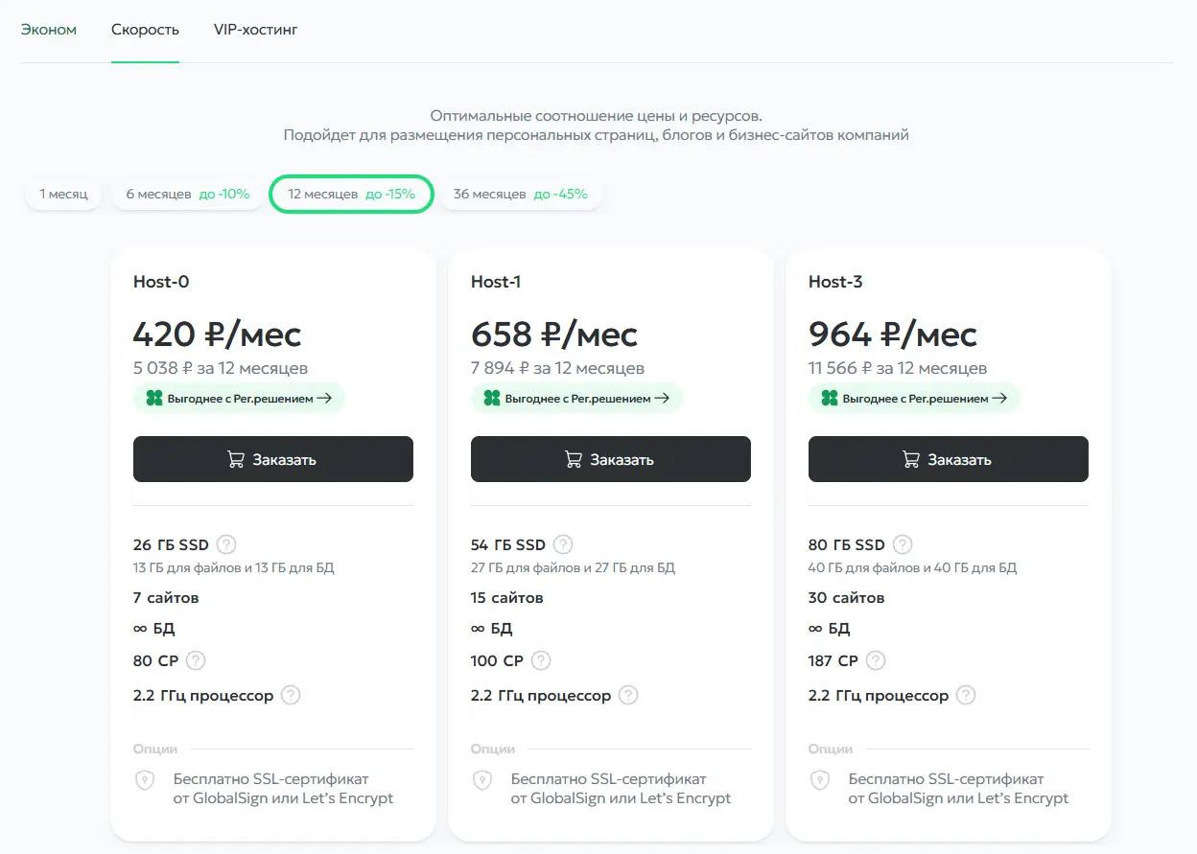Viewport: 1197px width, 854px height.
Task: Click the ∞ БД line in Host-0 card
Action: (x=154, y=629)
